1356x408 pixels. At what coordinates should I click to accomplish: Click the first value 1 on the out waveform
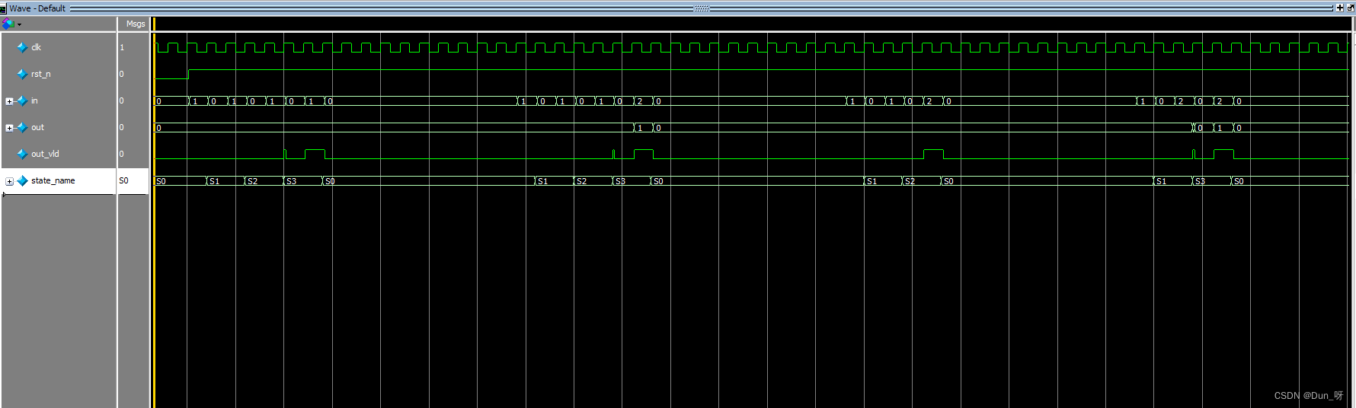click(x=643, y=128)
